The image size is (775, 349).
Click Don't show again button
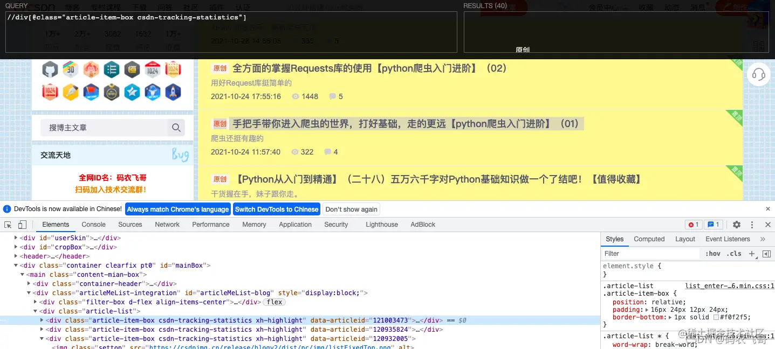click(352, 209)
